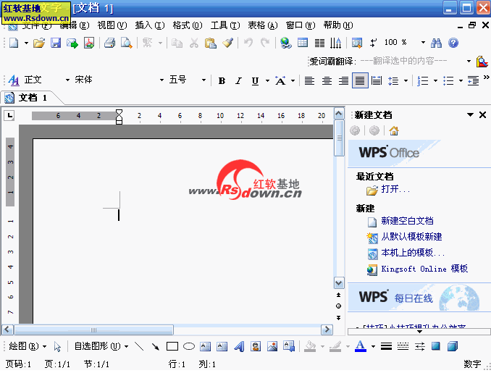The width and height of the screenshot is (491, 373).
Task: Click the Paste clipboard icon
Action: (x=211, y=43)
